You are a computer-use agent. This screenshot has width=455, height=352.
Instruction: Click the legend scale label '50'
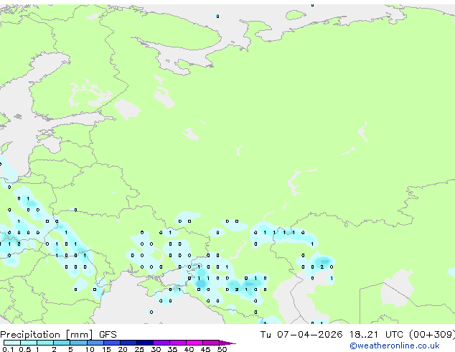coord(222,349)
